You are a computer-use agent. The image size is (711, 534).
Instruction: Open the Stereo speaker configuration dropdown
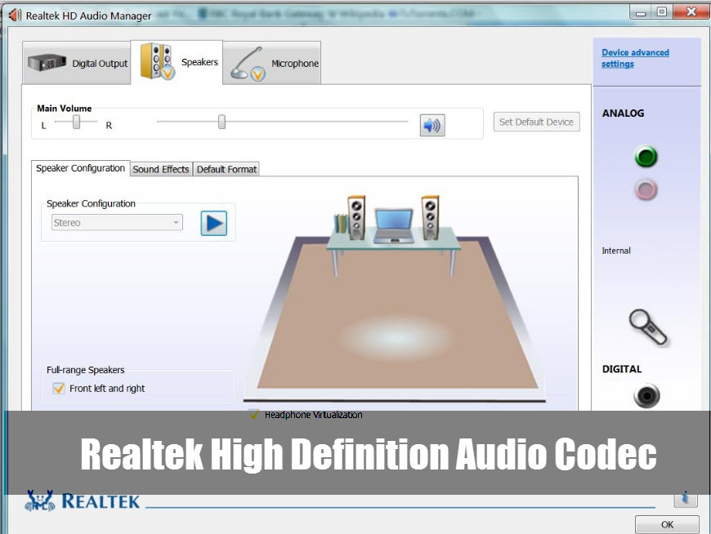[117, 222]
